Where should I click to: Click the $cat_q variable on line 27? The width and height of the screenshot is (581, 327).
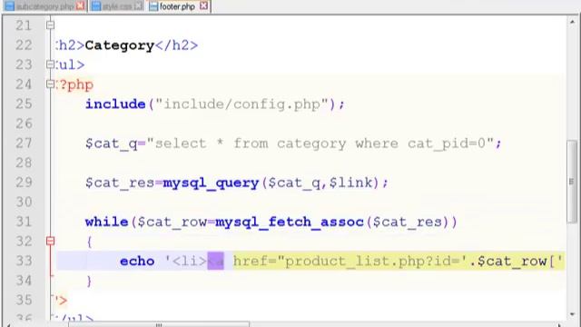pos(112,144)
